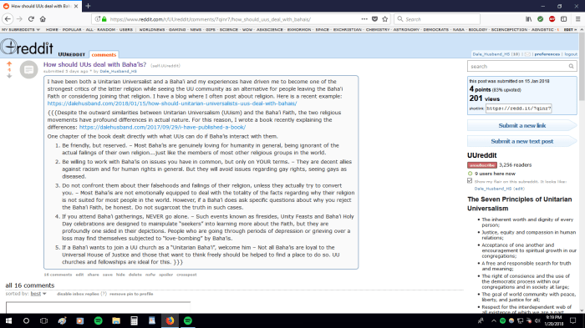Switch to the comments tab
This screenshot has width=585, height=328.
pos(104,54)
